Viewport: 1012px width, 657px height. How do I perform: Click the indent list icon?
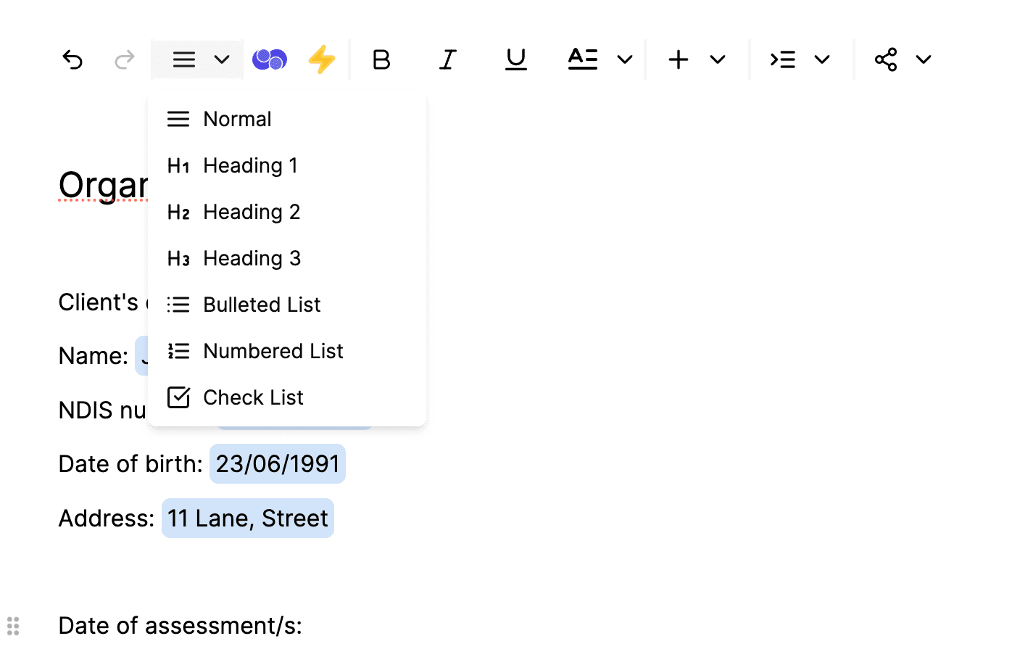[783, 59]
